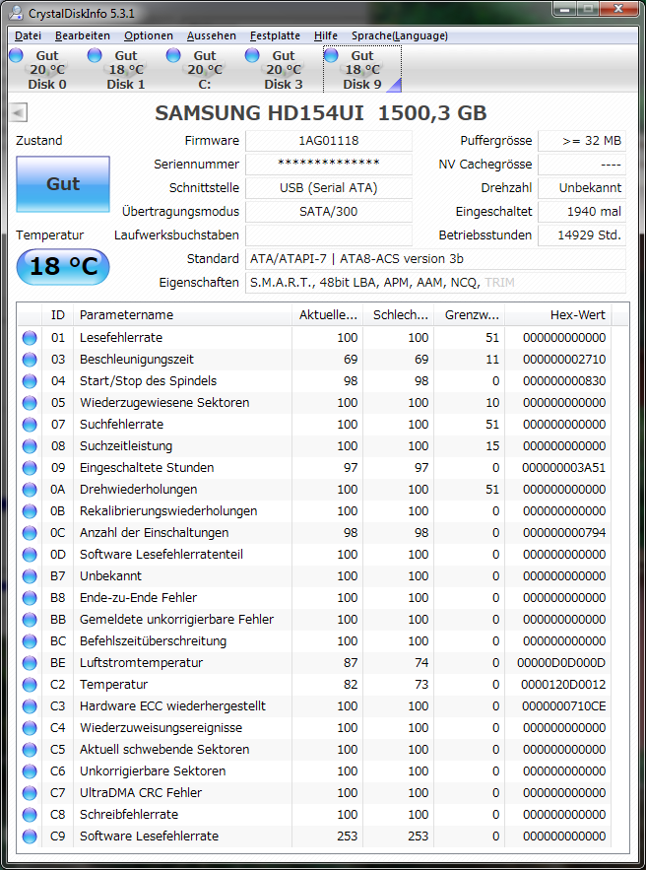This screenshot has height=870, width=646.
Task: Click status icon of Wiederzuweisungsereignisse row
Action: (x=30, y=727)
